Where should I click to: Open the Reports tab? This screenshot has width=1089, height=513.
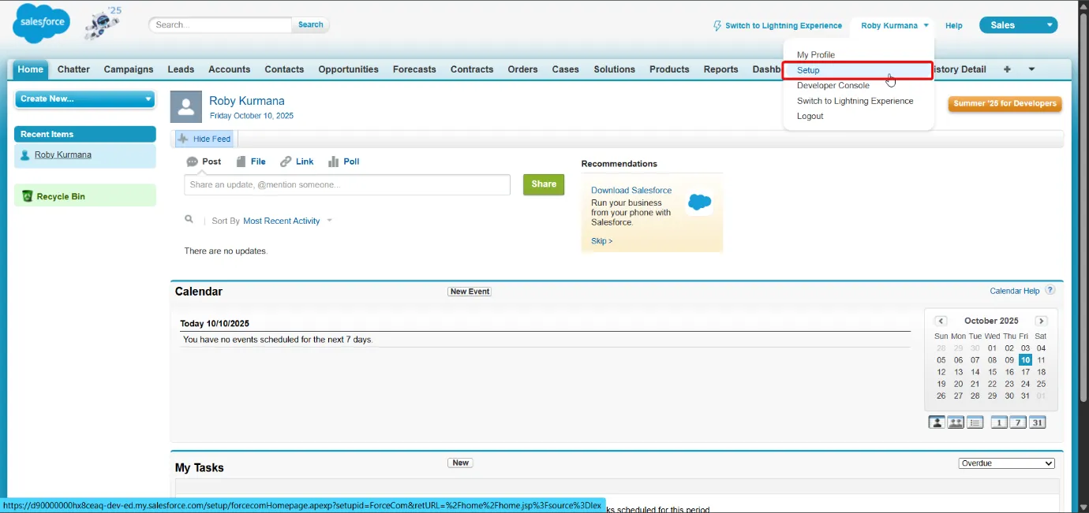point(721,69)
